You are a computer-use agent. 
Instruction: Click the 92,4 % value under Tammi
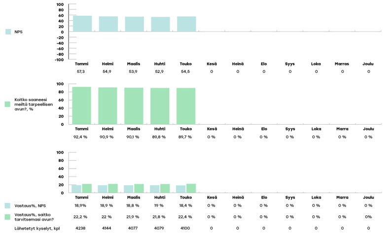click(81, 137)
